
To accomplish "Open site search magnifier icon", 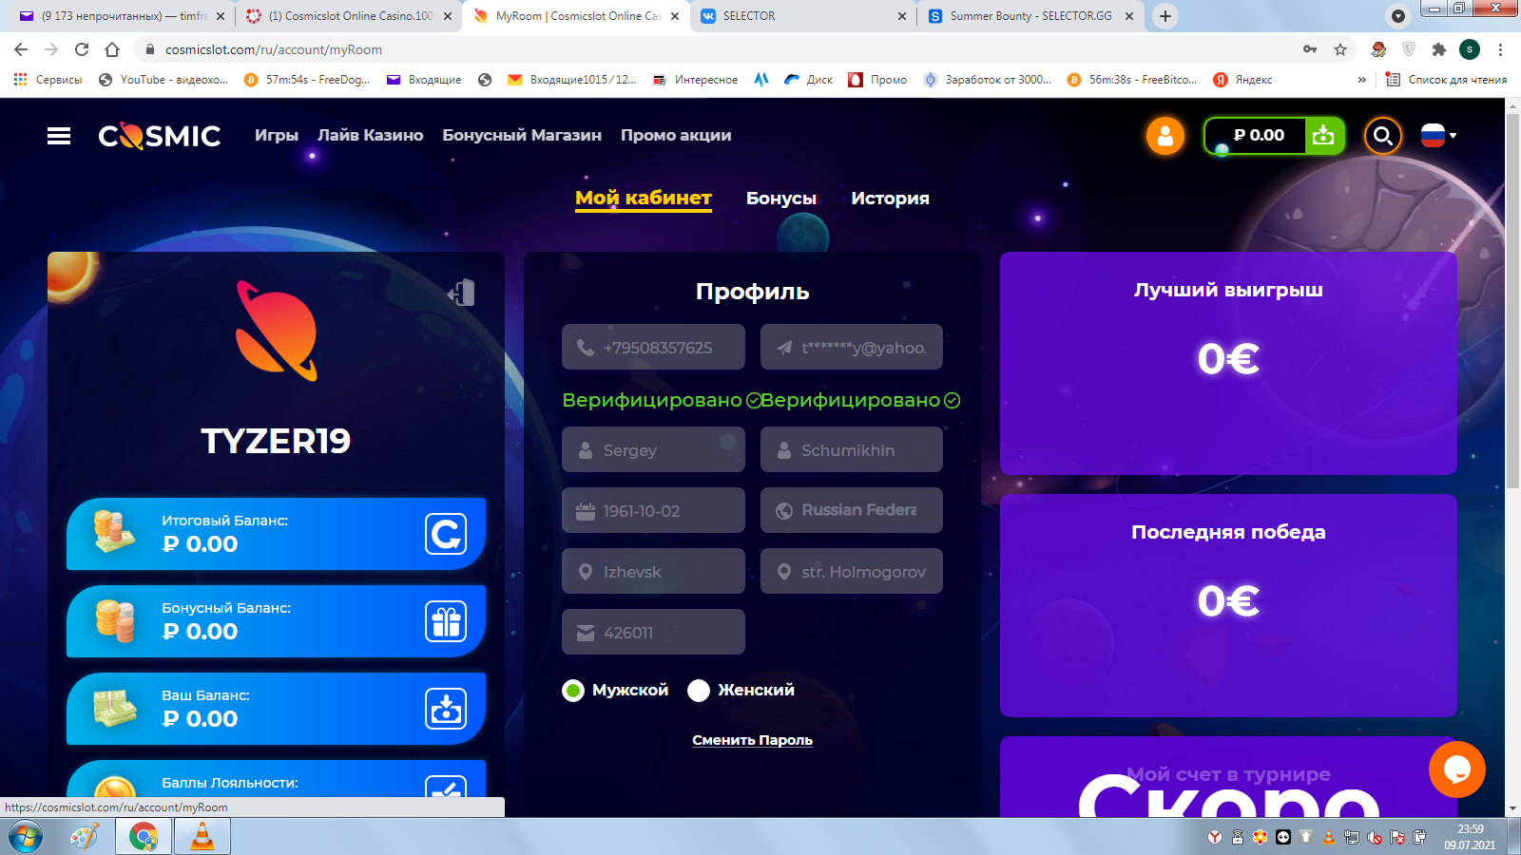I will (x=1383, y=136).
